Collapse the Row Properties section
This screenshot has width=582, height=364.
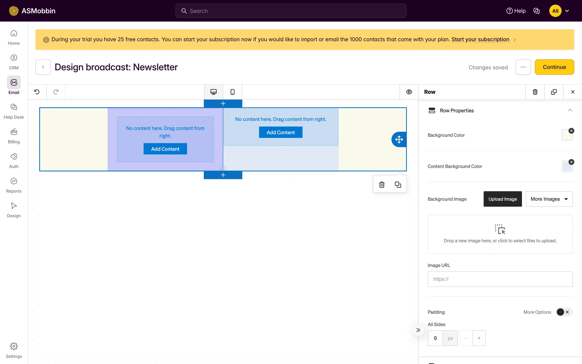click(x=570, y=110)
